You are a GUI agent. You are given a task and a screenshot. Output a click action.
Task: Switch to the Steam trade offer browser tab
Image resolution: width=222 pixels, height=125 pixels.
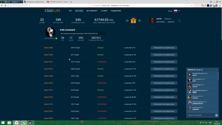34,2
